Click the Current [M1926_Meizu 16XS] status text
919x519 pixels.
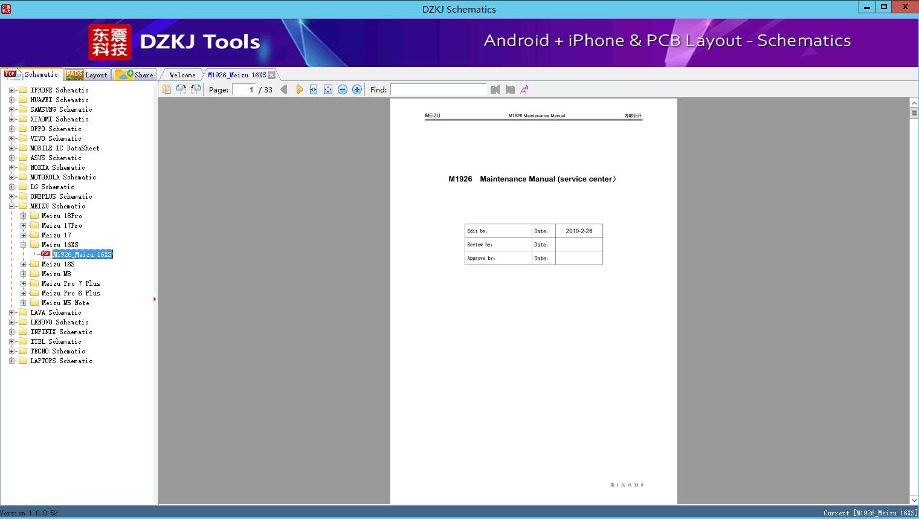coord(870,513)
